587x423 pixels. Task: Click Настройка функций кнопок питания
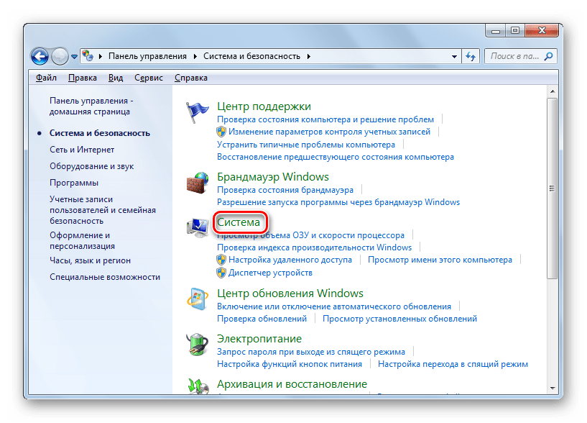(290, 364)
